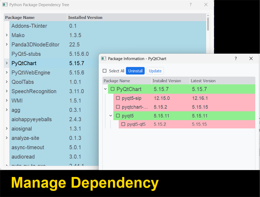
Task: Select the aiosignal package name
Action: coord(22,129)
